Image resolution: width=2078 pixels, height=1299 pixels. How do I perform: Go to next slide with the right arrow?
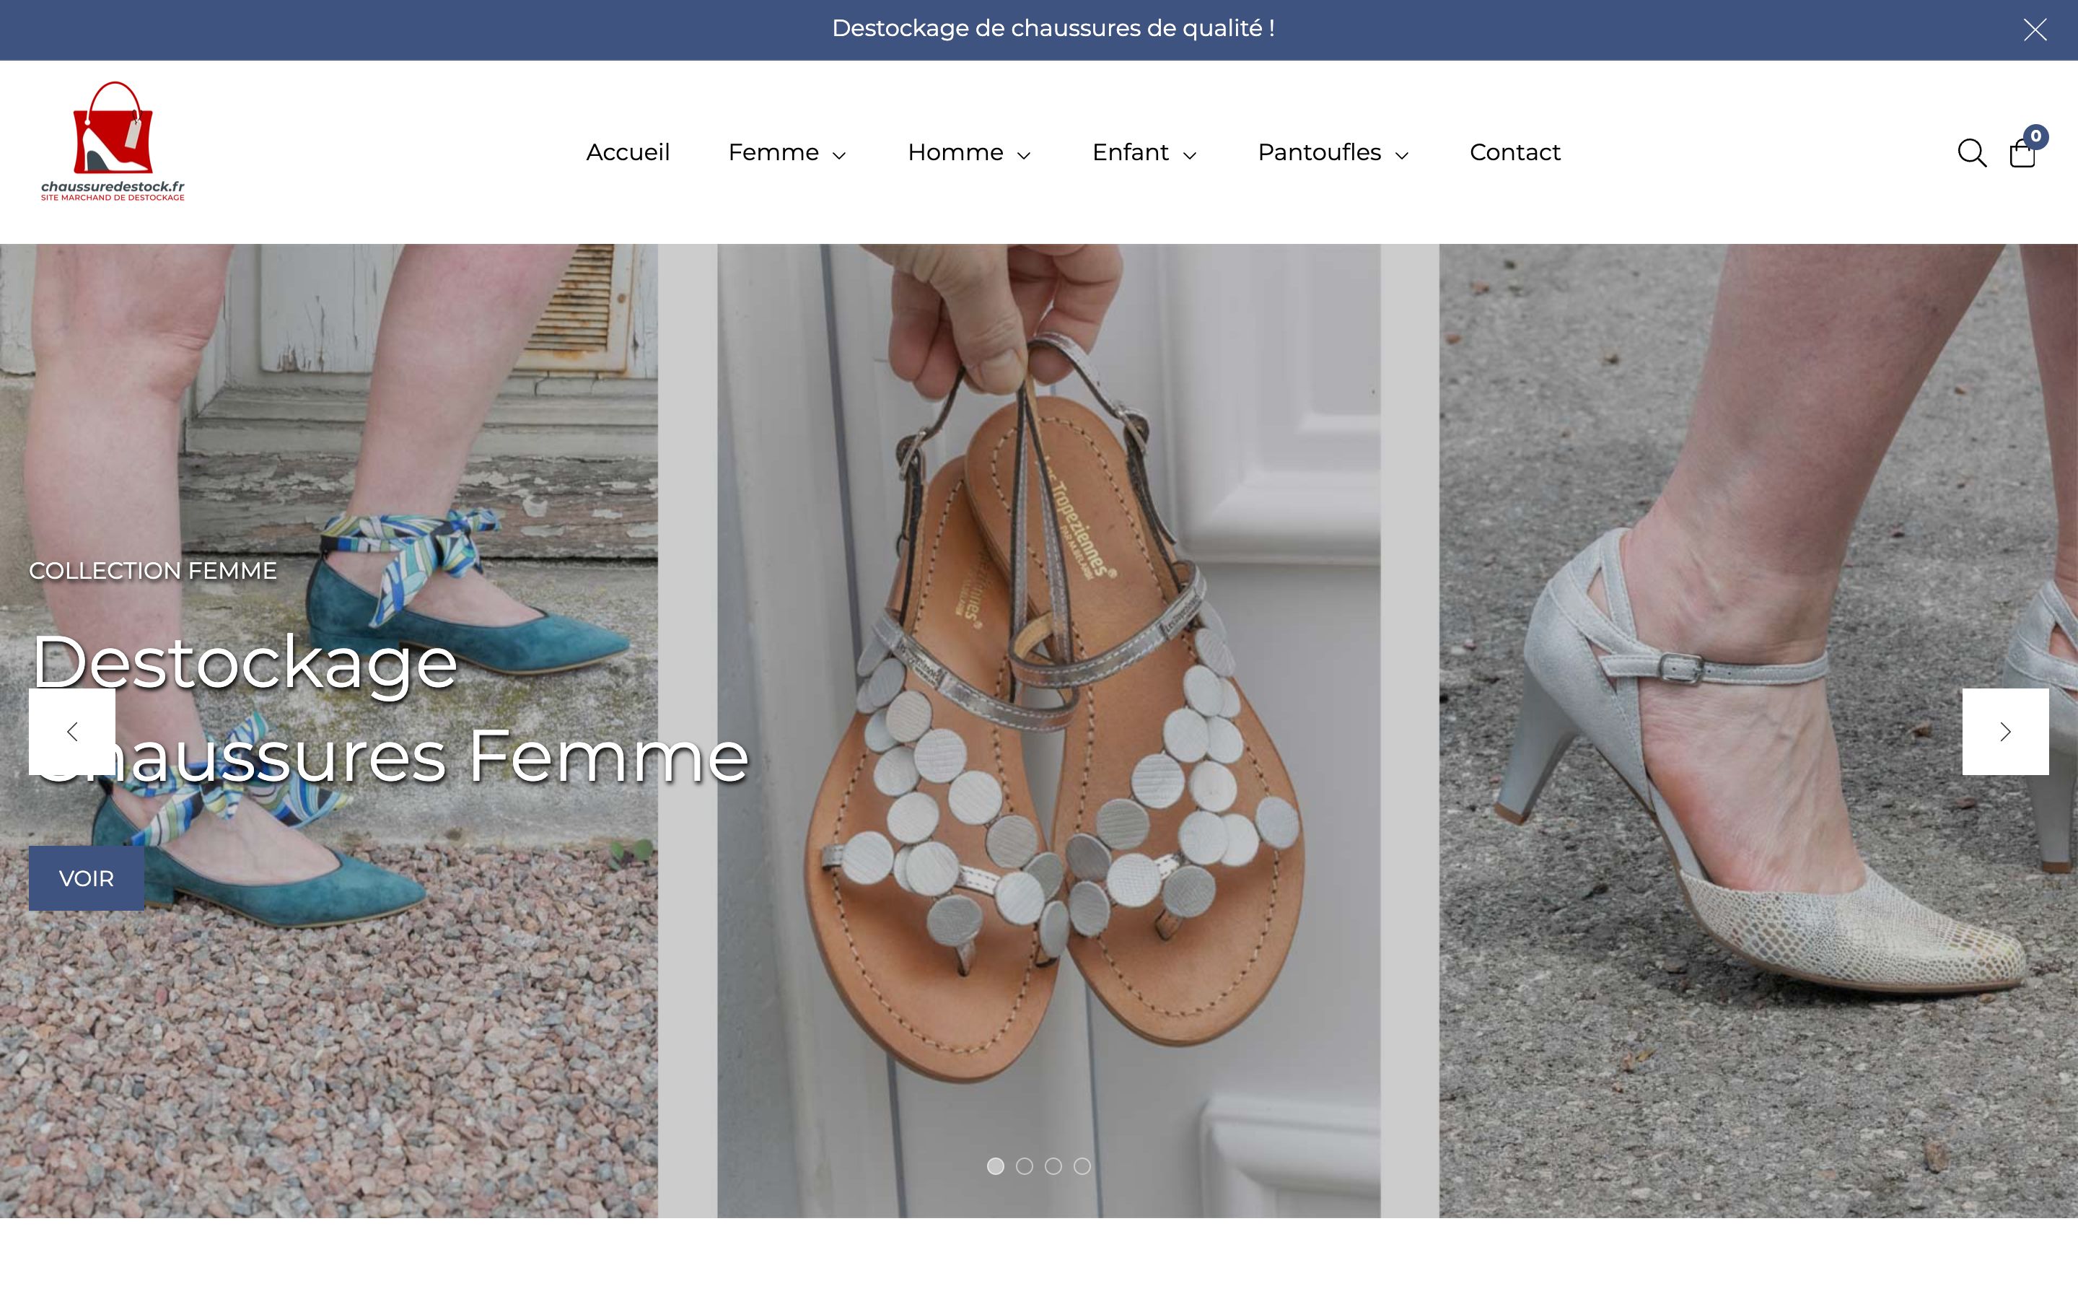click(2006, 731)
